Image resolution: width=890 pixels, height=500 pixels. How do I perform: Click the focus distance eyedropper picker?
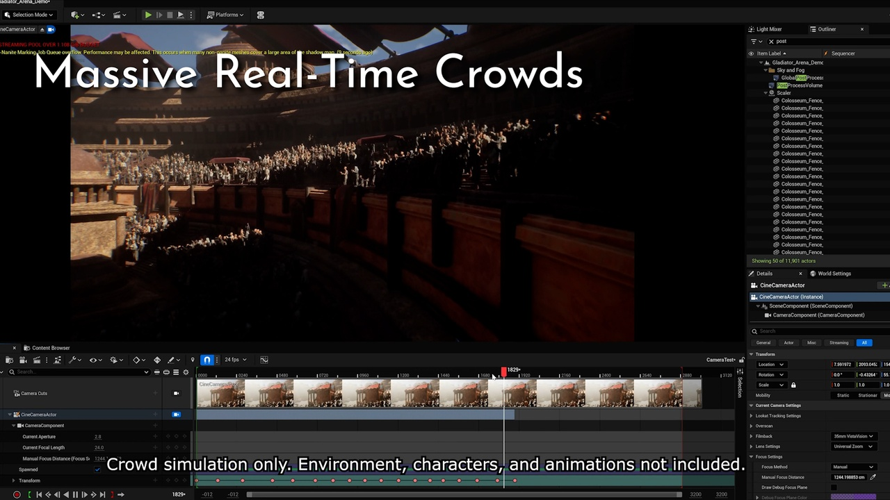click(873, 477)
